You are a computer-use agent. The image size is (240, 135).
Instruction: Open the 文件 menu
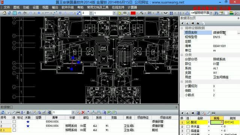click(7, 7)
